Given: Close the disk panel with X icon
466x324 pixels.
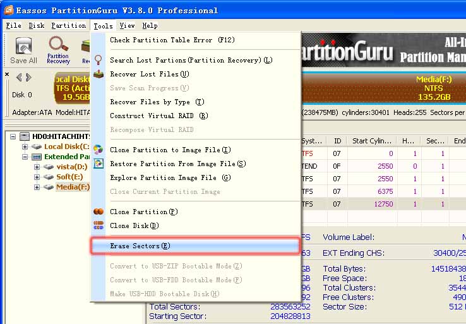Looking at the screenshot, I should pos(7,75).
